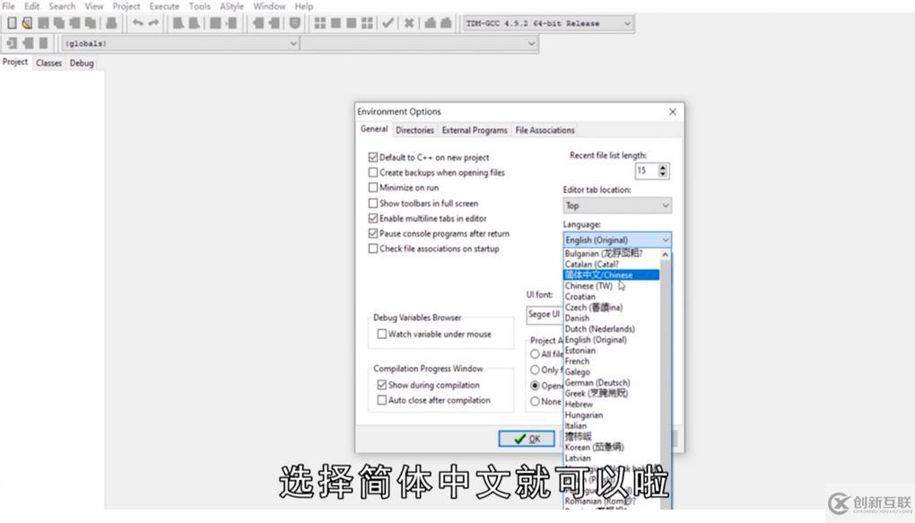Open the Tools menu
915x523 pixels.
(x=199, y=5)
